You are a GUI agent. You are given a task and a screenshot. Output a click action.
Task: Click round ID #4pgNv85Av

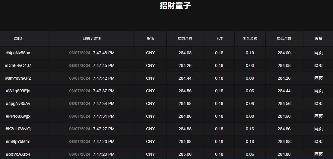(18, 103)
